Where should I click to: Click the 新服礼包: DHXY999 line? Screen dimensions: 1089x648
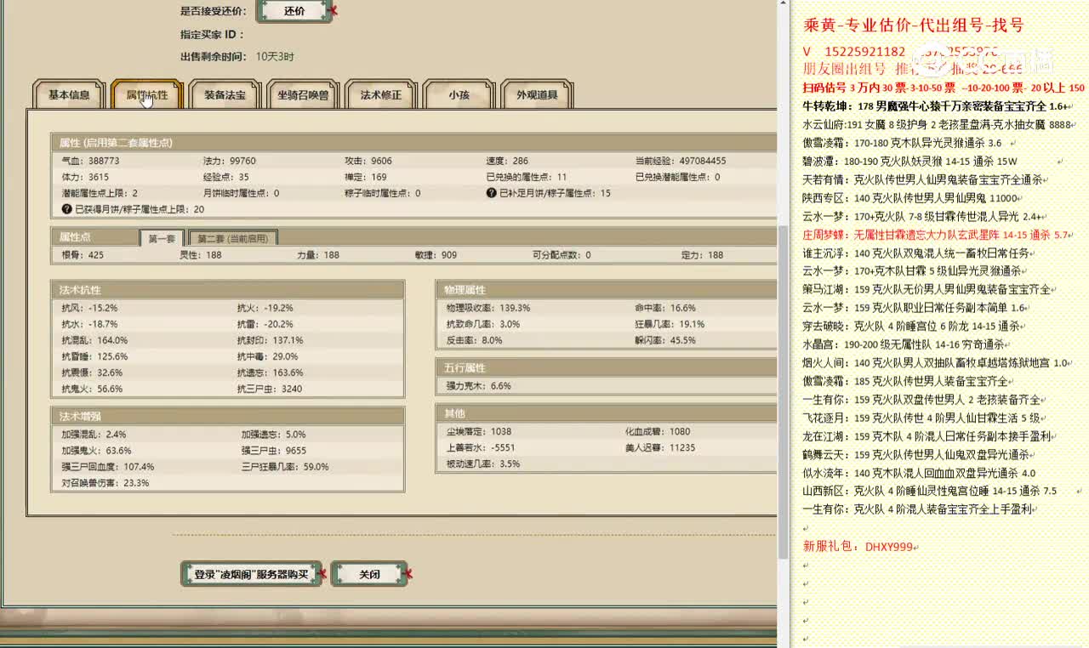click(x=858, y=547)
